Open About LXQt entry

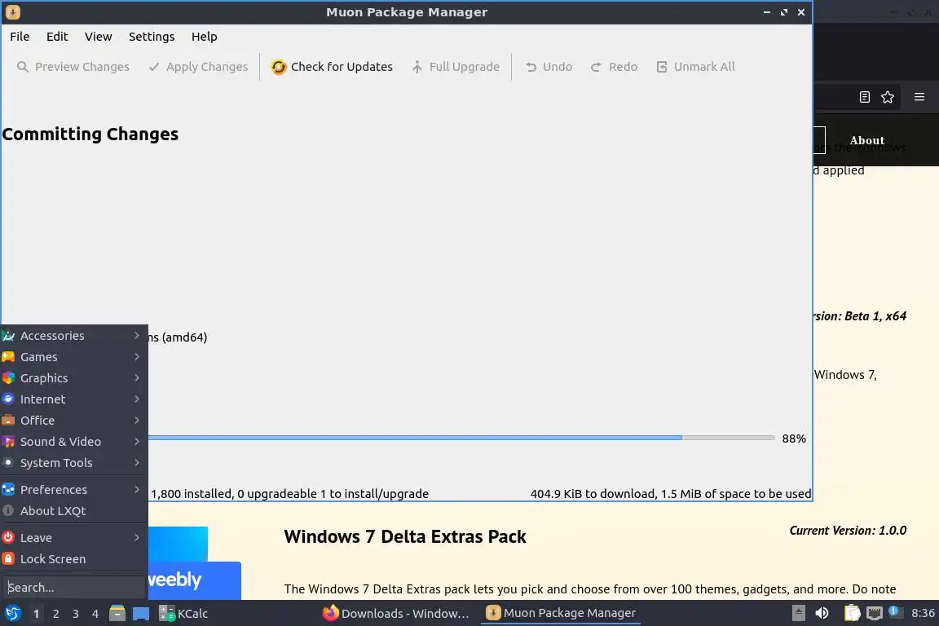tap(73, 511)
